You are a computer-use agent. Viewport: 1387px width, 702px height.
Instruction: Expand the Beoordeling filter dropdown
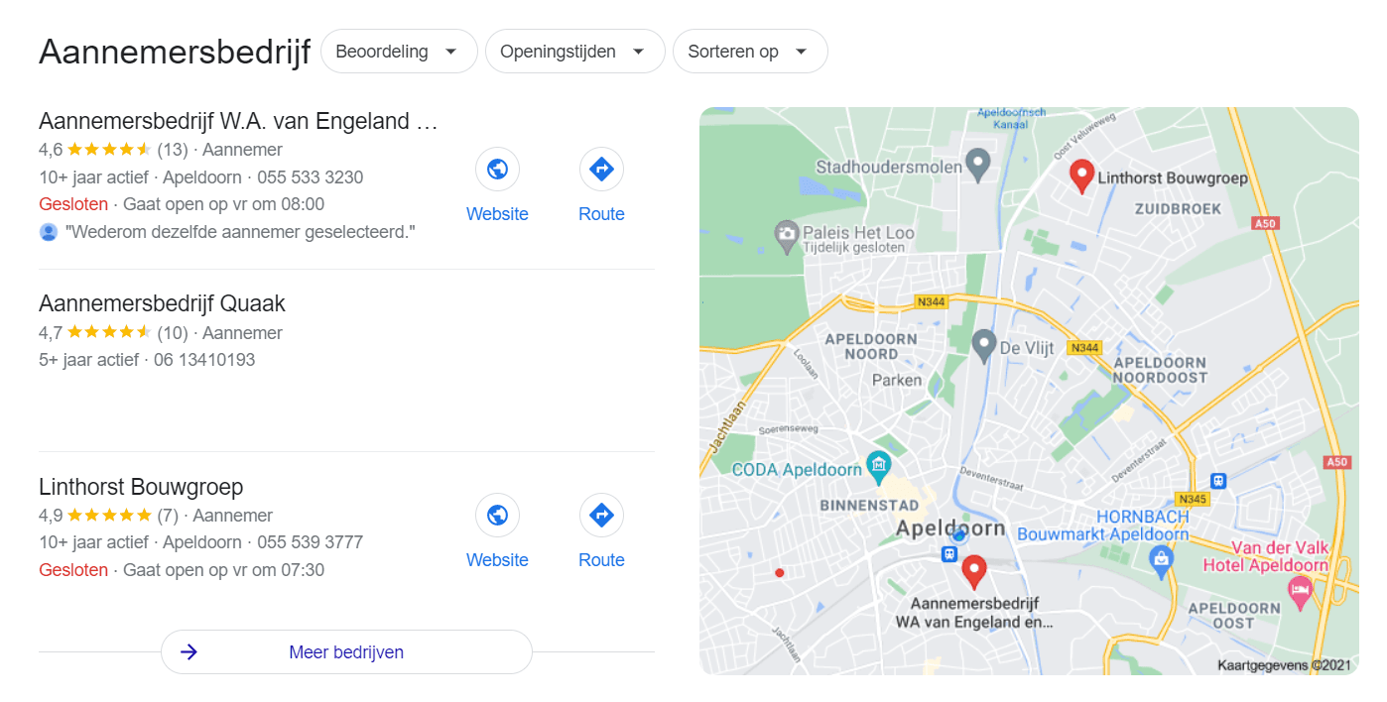click(x=399, y=52)
